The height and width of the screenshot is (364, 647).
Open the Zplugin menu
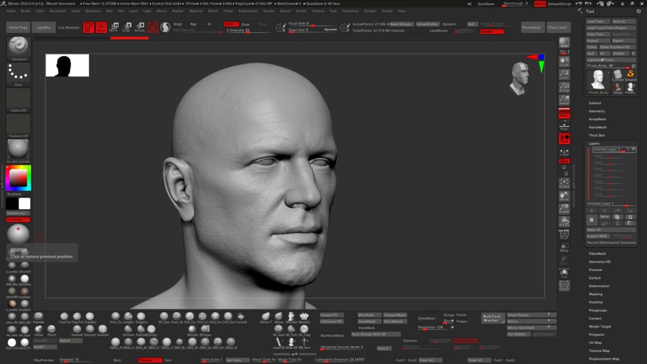370,11
